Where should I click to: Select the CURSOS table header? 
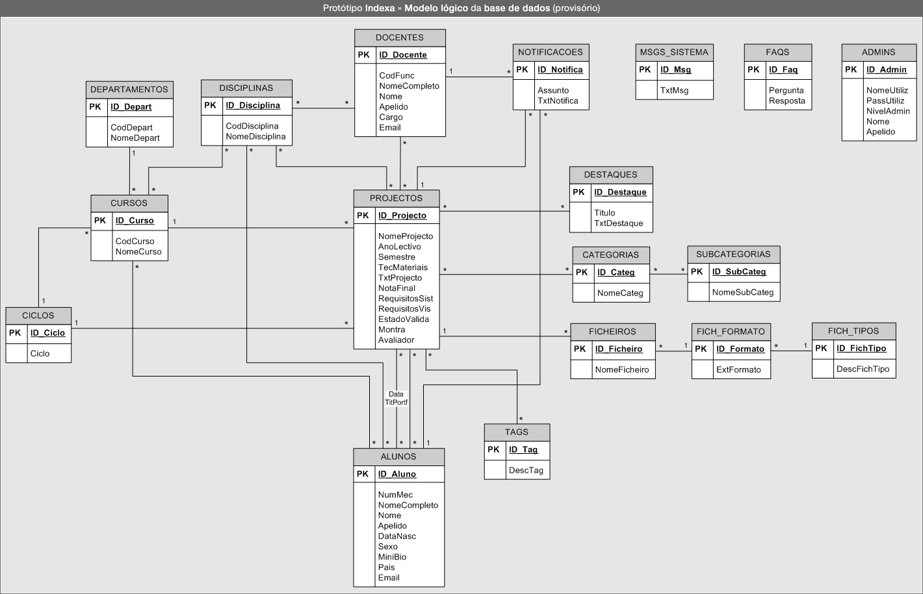tap(129, 203)
